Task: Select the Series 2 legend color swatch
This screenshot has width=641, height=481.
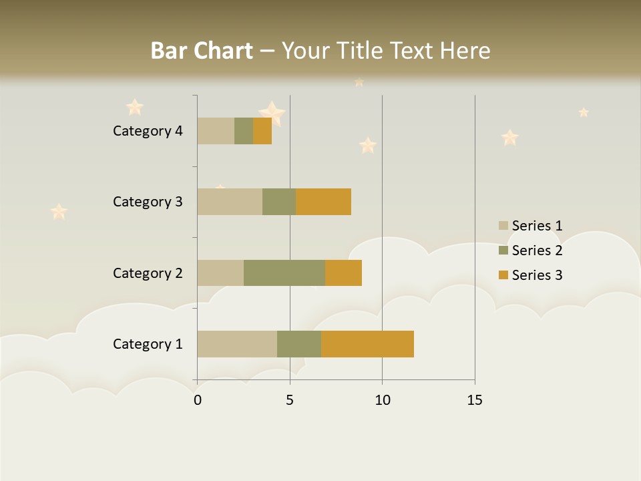Action: coord(503,251)
